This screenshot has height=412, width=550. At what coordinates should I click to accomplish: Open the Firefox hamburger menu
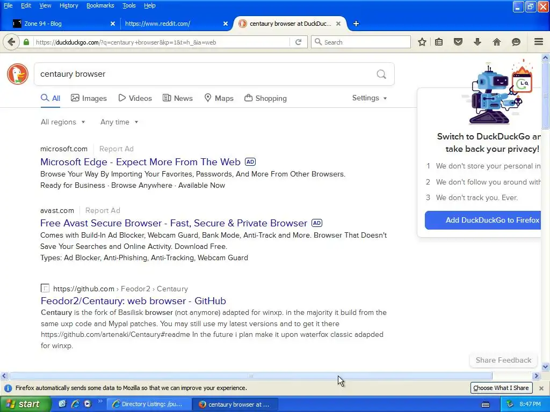point(539,42)
